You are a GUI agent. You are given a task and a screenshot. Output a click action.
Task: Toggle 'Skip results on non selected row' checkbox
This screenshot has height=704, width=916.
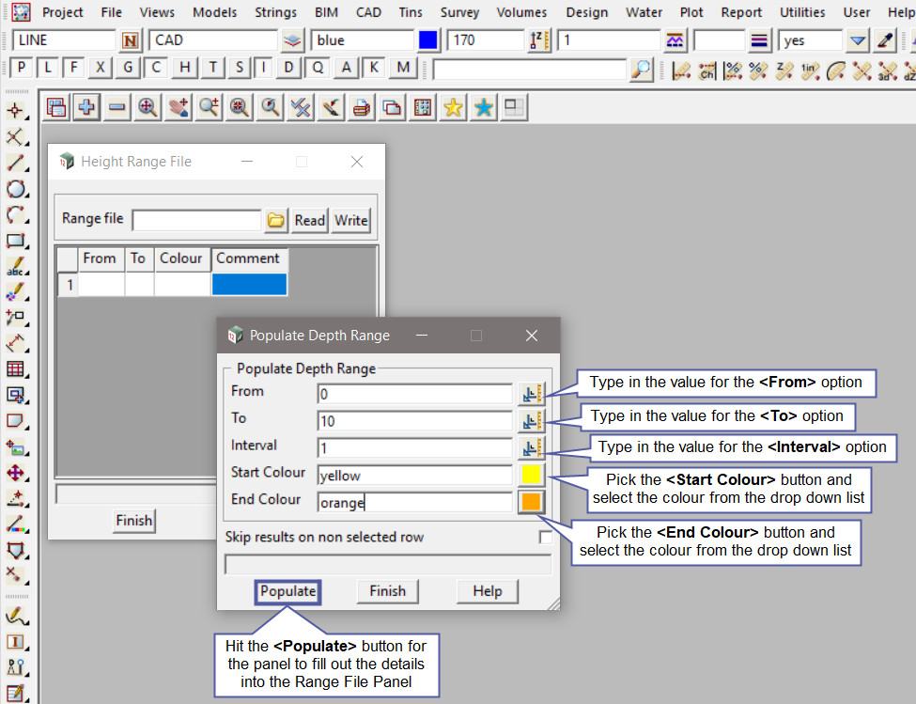coord(545,538)
